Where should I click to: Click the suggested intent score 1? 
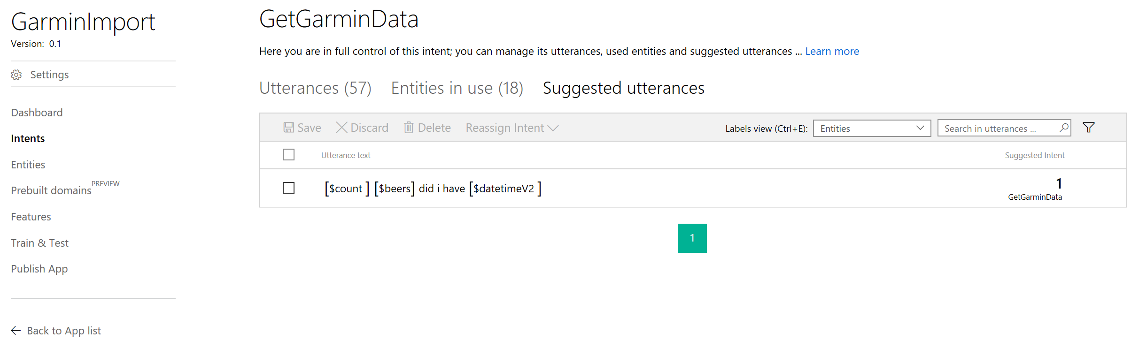point(1059,183)
